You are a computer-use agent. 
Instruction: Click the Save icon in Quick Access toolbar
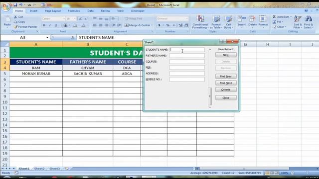coord(15,5)
